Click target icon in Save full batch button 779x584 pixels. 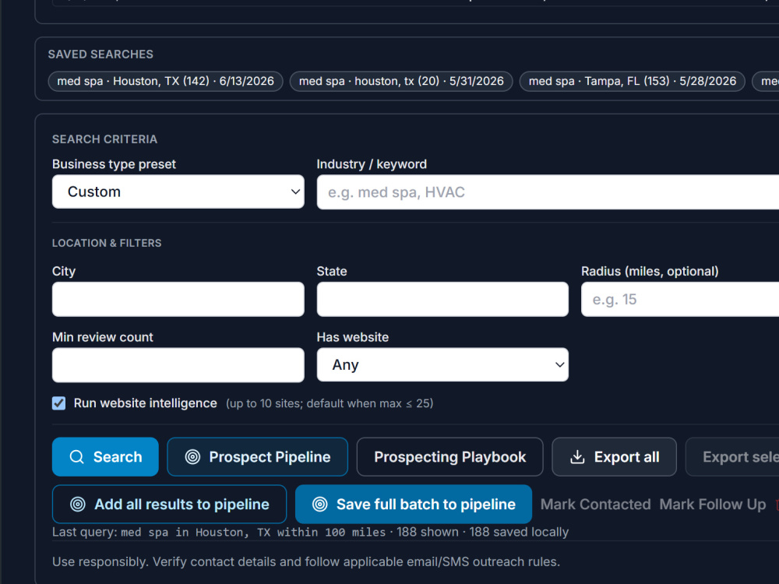[x=320, y=505]
